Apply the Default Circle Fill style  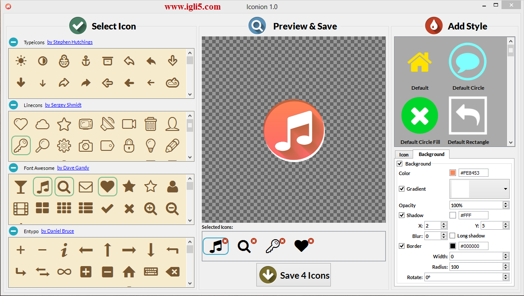(x=420, y=116)
